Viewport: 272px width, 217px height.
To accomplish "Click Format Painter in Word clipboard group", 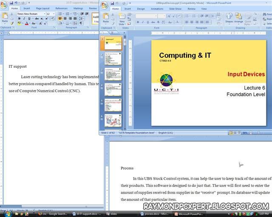I will 12,23.
